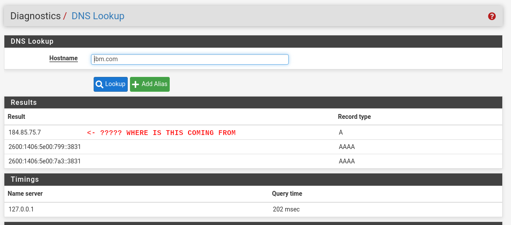The height and width of the screenshot is (225, 511).
Task: Click the 202 msec query time value
Action: click(x=286, y=209)
